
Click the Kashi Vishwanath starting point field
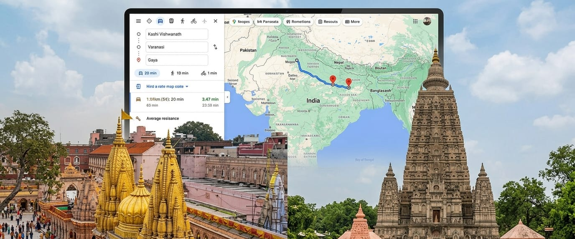(176, 34)
